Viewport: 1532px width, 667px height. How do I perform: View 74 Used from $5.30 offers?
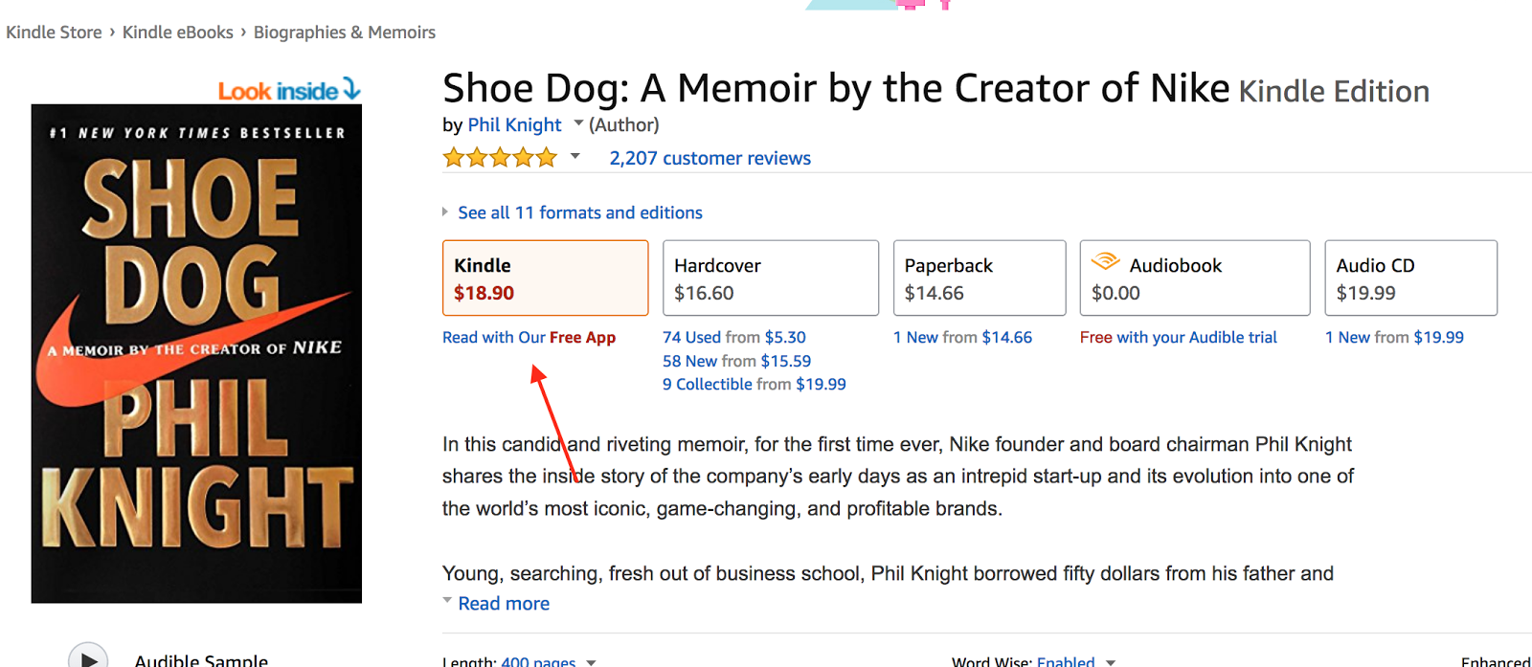733,337
